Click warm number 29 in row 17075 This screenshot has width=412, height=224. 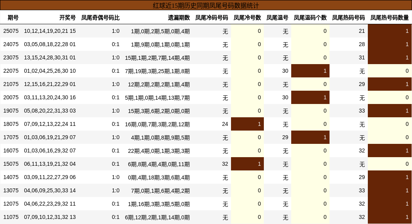pyautogui.click(x=285, y=138)
